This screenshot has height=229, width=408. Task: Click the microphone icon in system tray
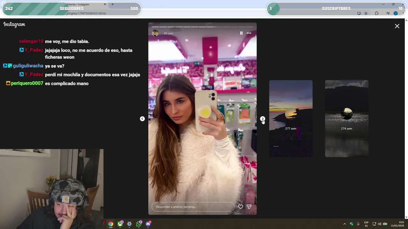click(x=358, y=224)
